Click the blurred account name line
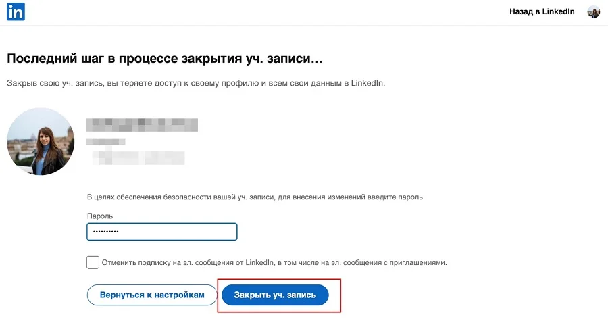 click(142, 124)
